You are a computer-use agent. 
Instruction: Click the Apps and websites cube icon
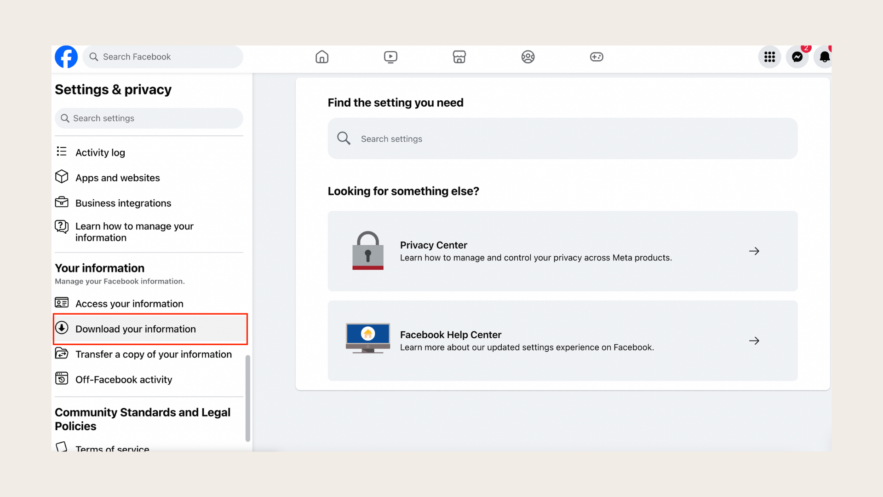point(62,177)
